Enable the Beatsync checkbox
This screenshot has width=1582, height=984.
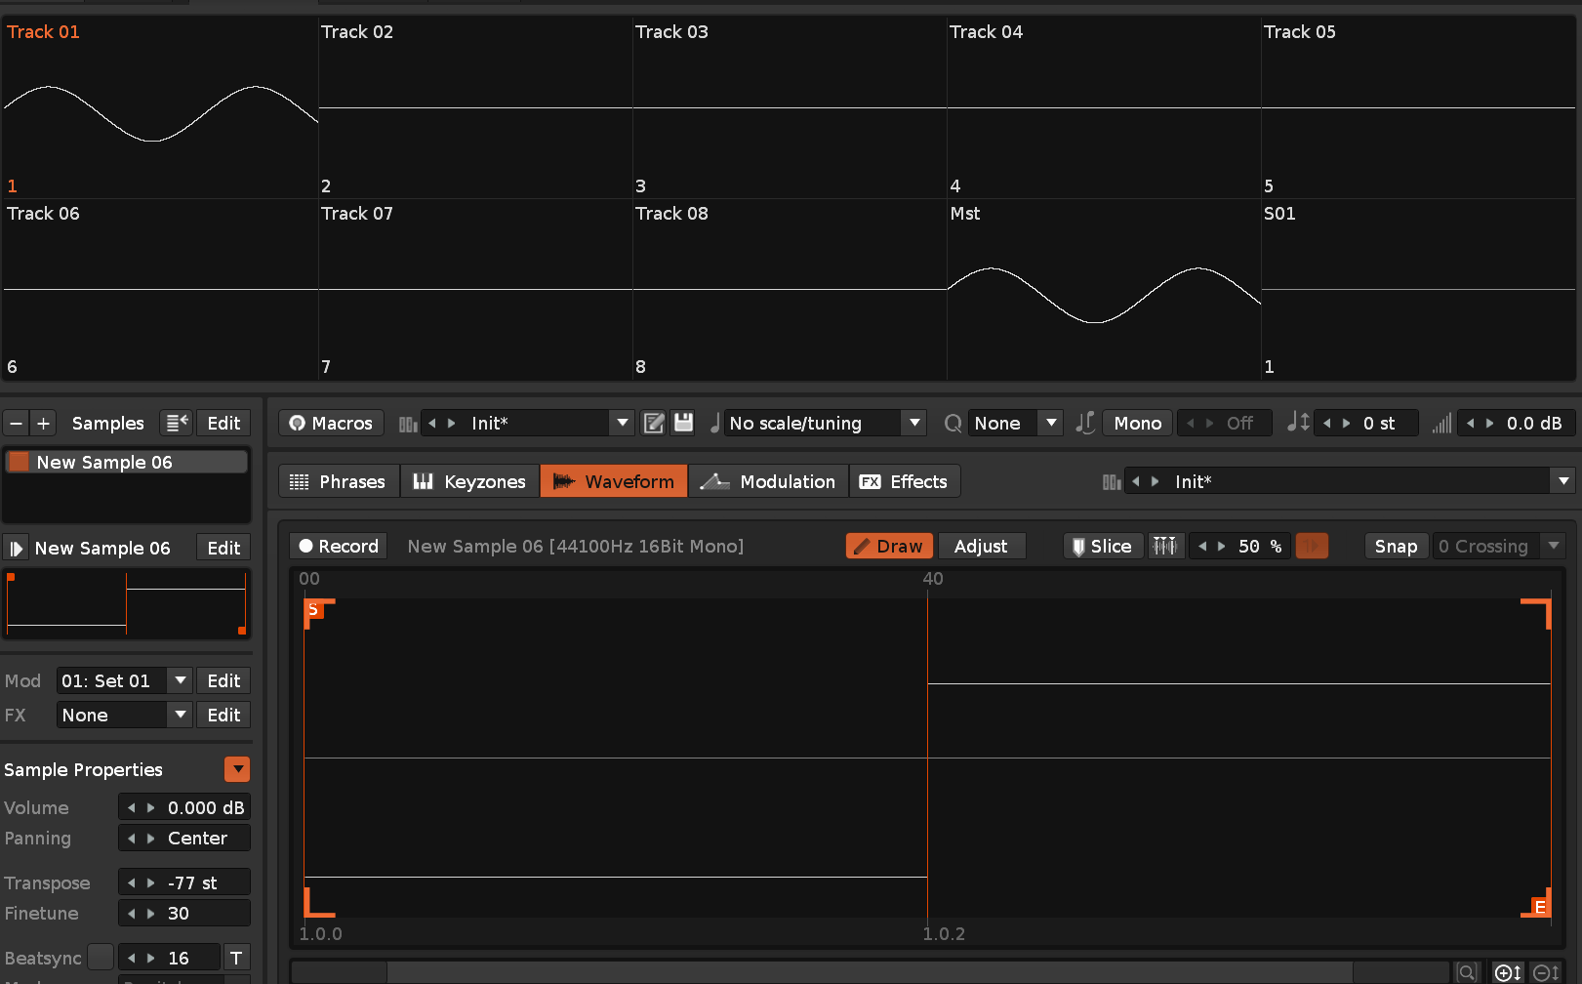coord(101,958)
